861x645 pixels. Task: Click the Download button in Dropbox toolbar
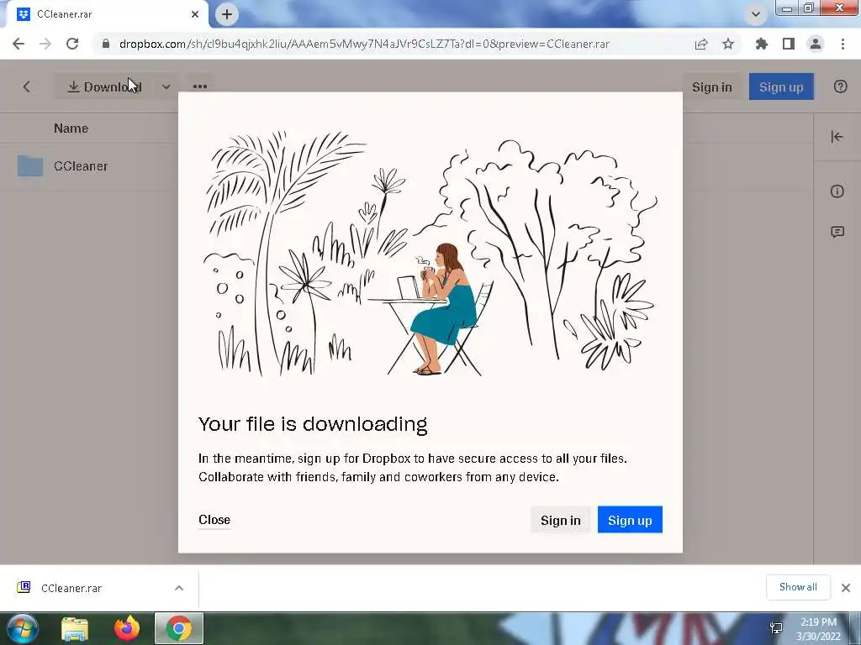pos(104,87)
